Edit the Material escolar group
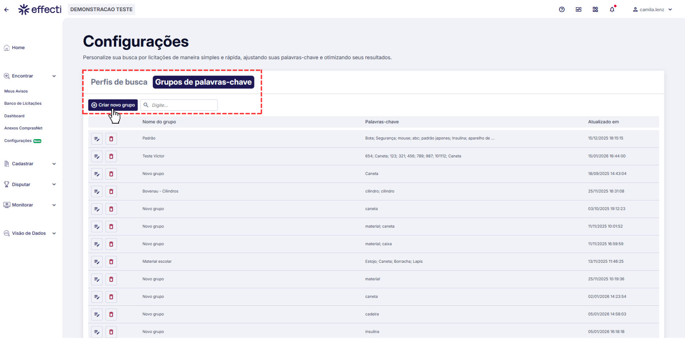The width and height of the screenshot is (685, 339). point(97,262)
